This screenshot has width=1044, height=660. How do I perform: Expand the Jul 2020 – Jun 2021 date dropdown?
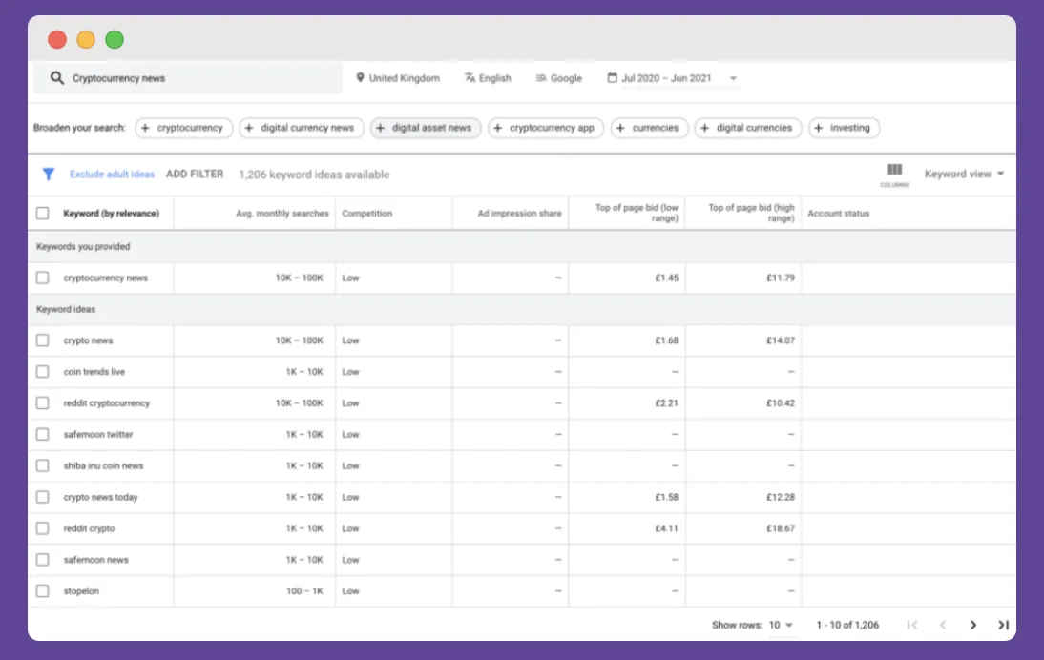733,79
